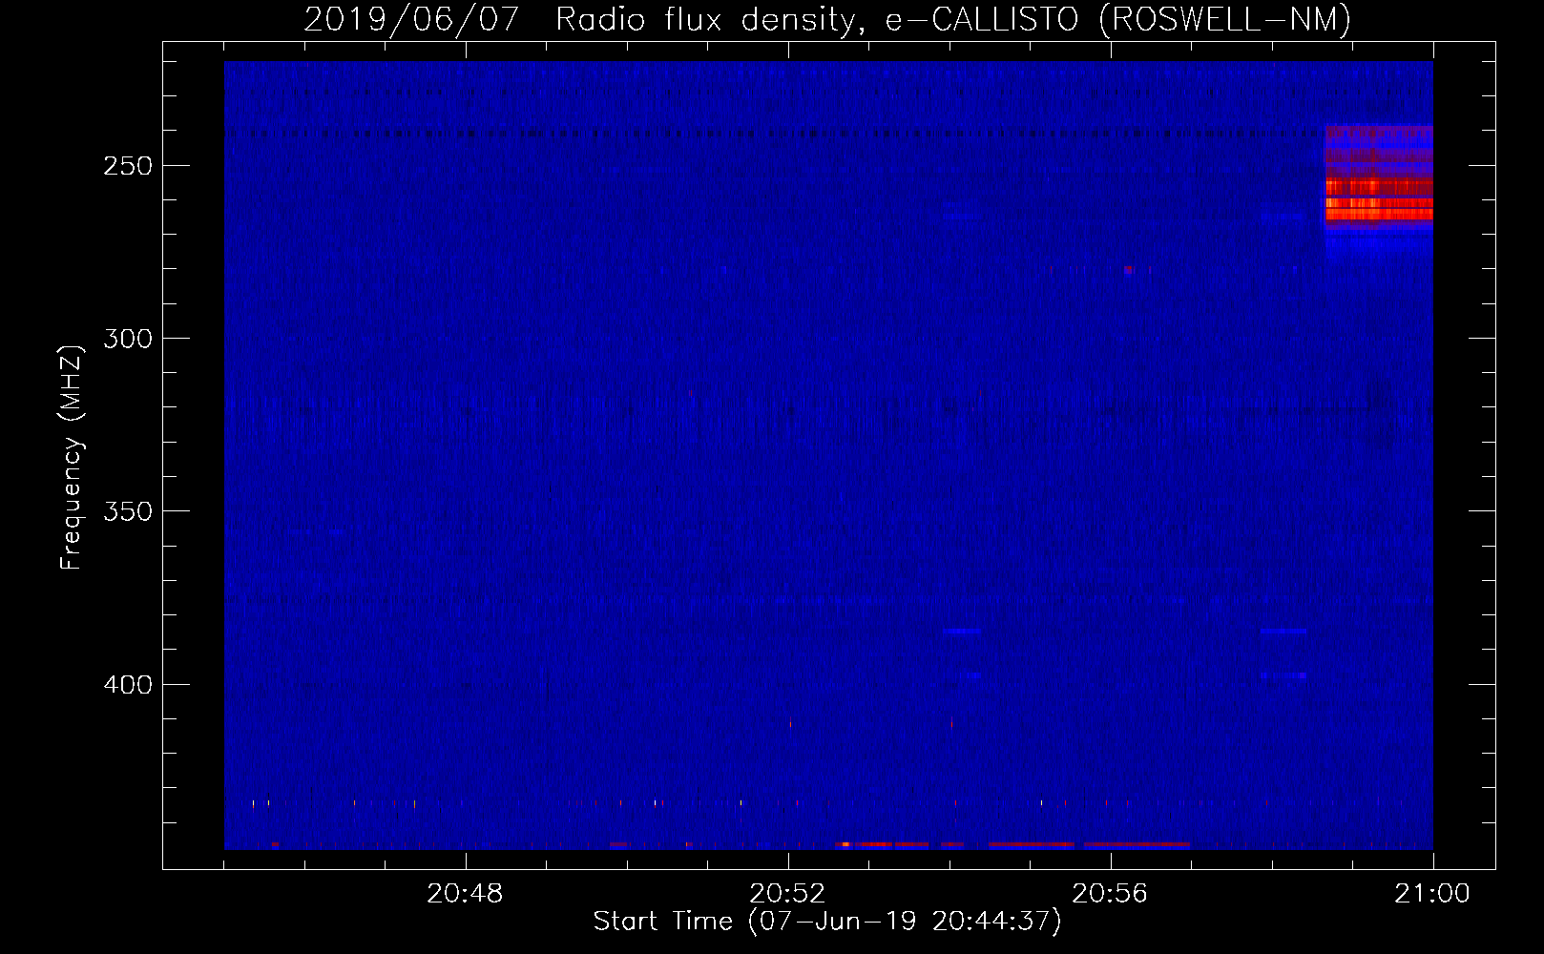This screenshot has width=1544, height=954.
Task: Click the "Start Time (07-Jun-19 20:44:37)" label
Action: (827, 922)
